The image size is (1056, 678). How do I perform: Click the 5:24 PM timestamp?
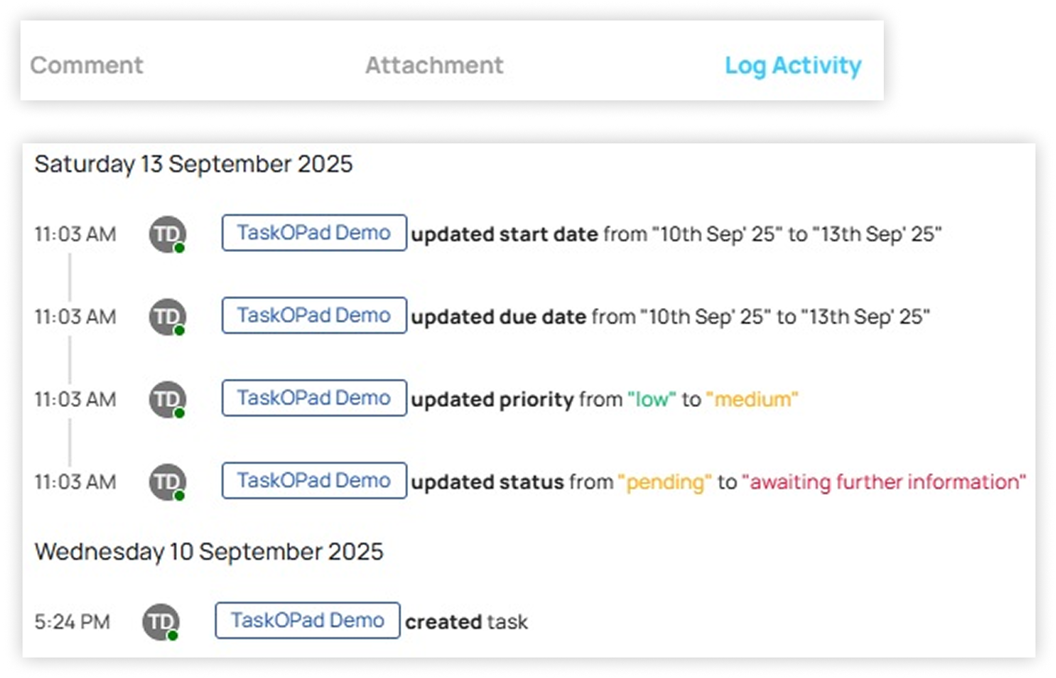72,622
